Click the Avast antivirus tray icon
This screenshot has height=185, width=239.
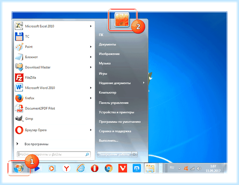pos(186,168)
